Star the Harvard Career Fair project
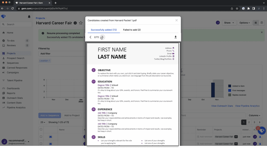The height and width of the screenshot is (148, 267). (81, 23)
